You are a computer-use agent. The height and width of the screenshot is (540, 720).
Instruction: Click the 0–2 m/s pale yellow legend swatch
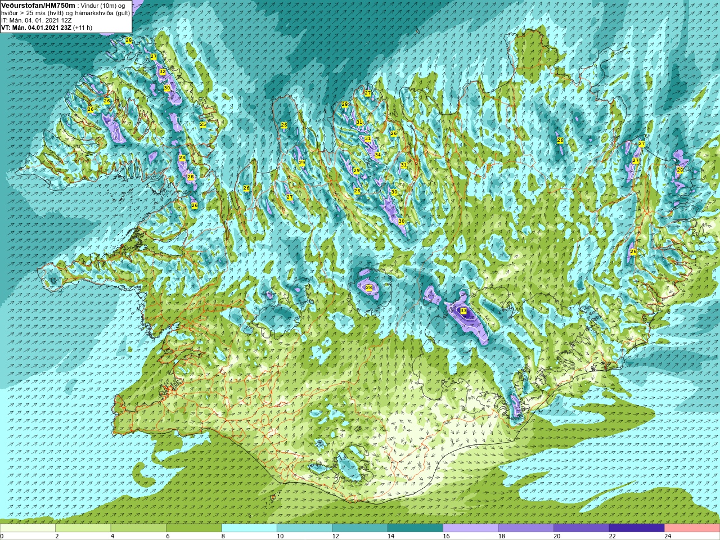pyautogui.click(x=28, y=528)
